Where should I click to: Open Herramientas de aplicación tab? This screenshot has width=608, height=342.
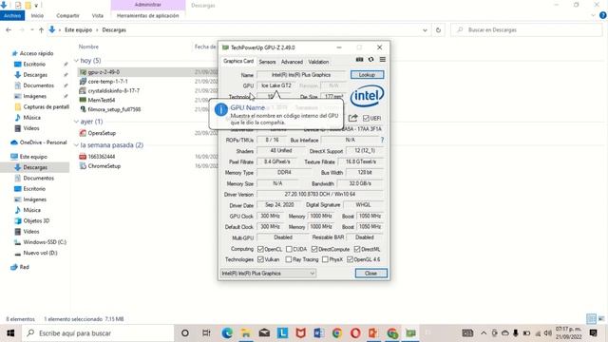click(x=148, y=15)
